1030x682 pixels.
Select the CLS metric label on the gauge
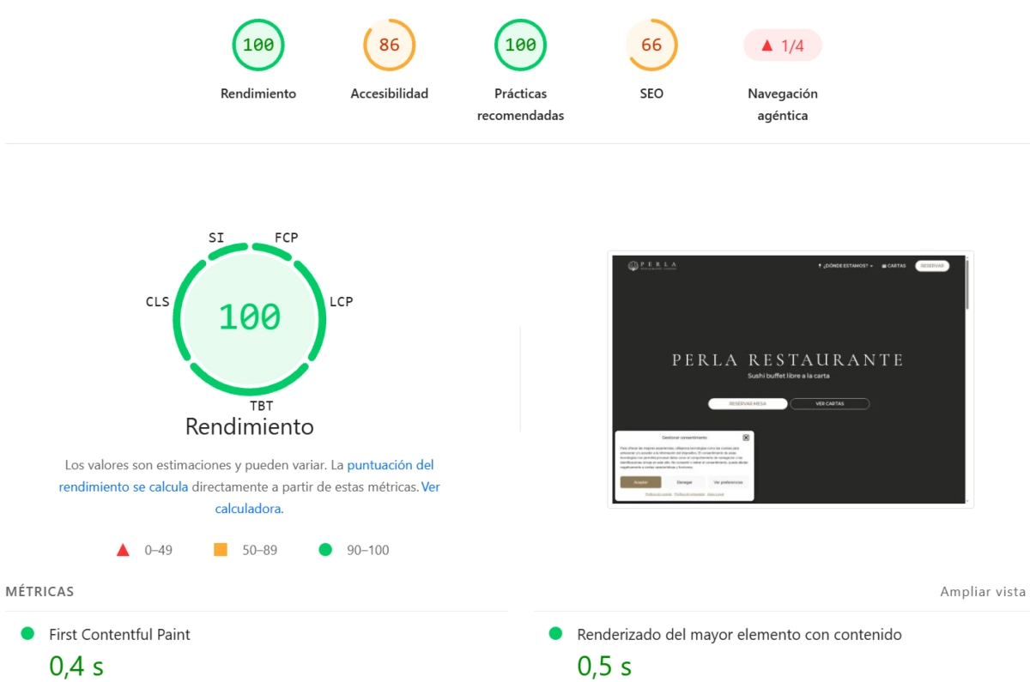coord(157,301)
